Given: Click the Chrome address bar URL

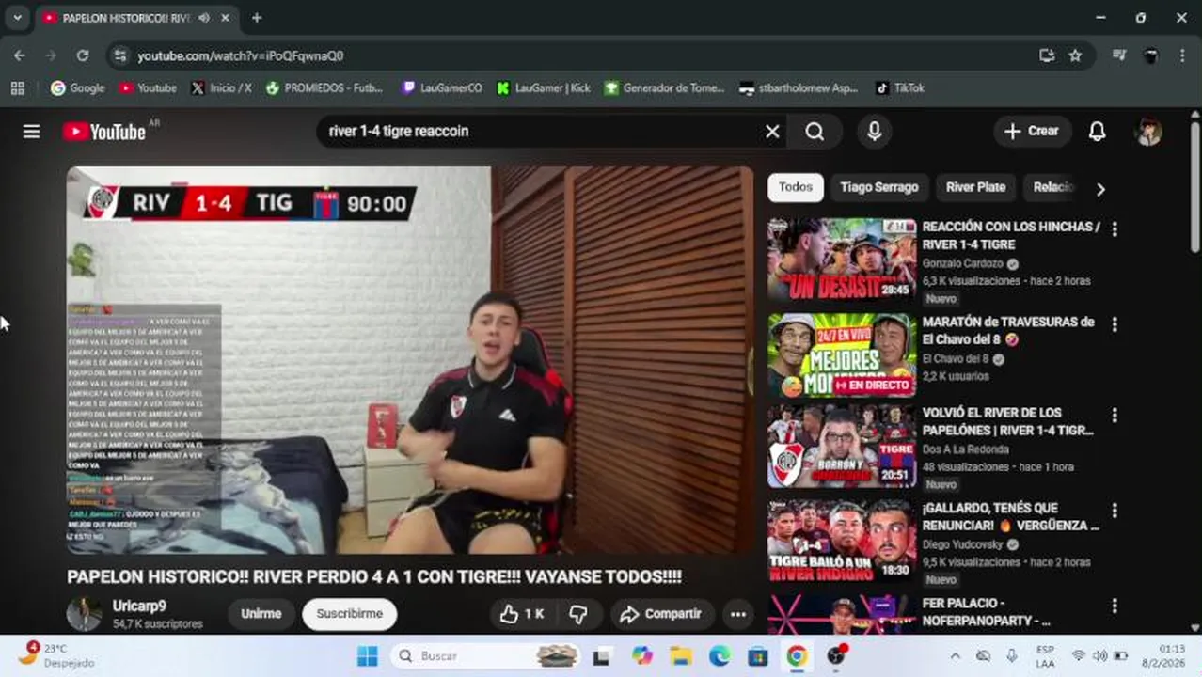Looking at the screenshot, I should click(x=241, y=55).
